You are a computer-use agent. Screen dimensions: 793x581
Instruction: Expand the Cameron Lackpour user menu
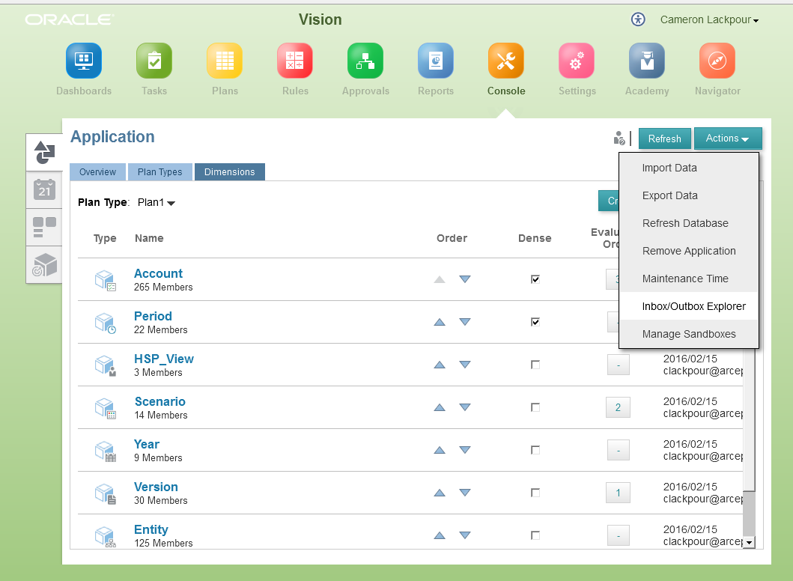click(x=710, y=19)
